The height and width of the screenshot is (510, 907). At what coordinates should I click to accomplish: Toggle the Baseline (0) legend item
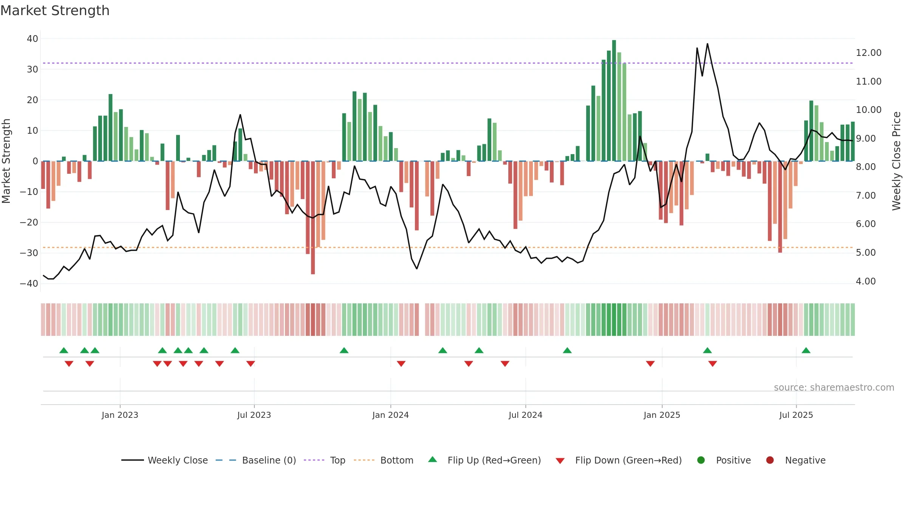[256, 460]
